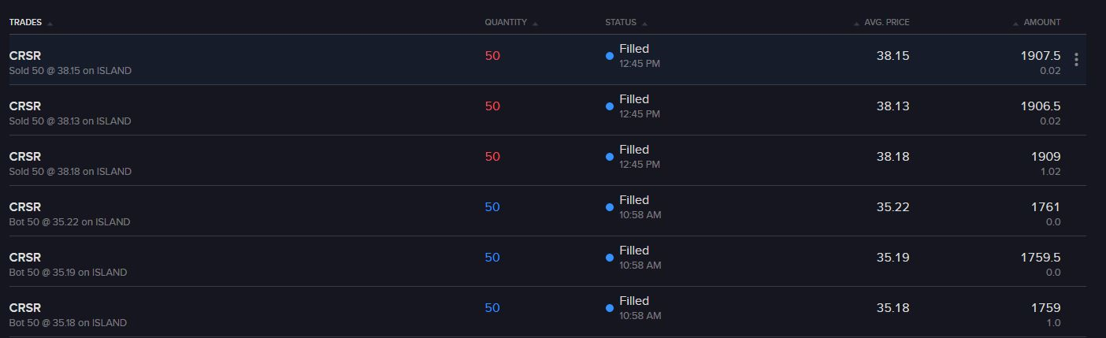The width and height of the screenshot is (1106, 338).
Task: Select CRSR trade sold at 38.18
Action: pos(544,161)
